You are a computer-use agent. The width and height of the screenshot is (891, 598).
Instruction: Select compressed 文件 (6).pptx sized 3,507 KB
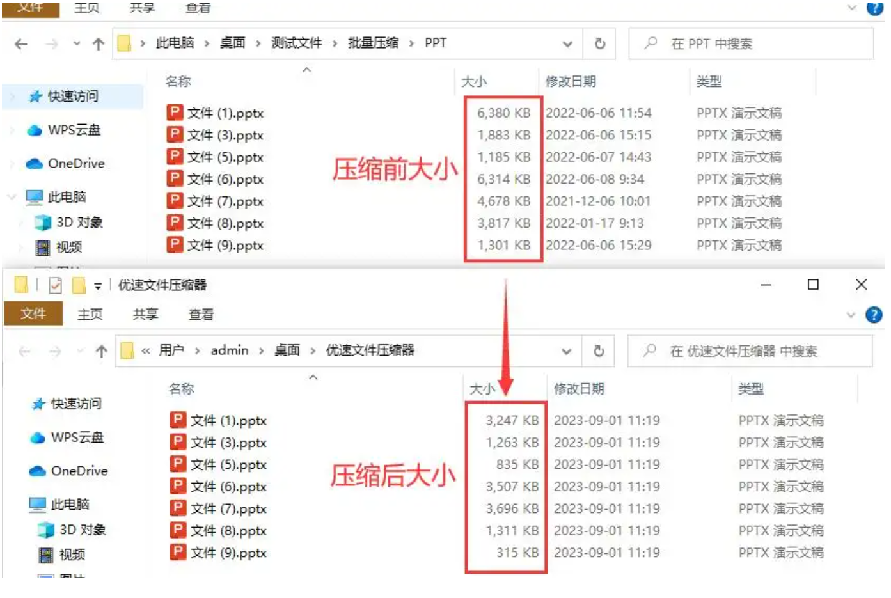click(218, 487)
